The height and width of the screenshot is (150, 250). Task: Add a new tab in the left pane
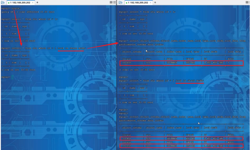tap(37, 2)
